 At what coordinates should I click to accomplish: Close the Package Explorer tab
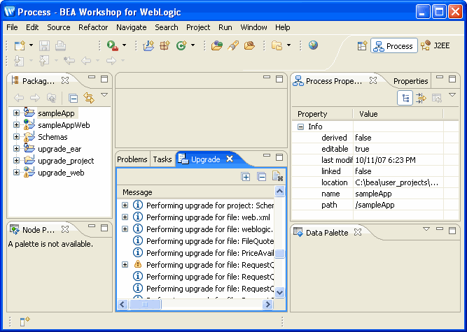coord(65,80)
